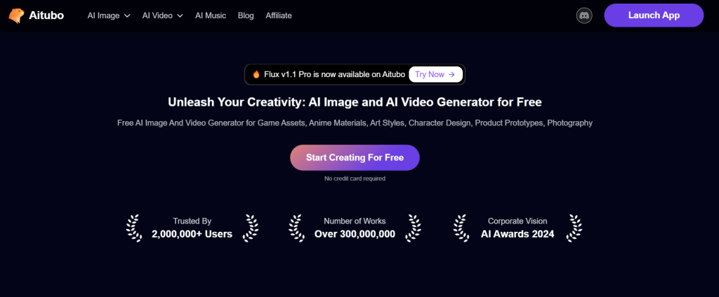
Task: Click the Try Now button
Action: [x=435, y=74]
